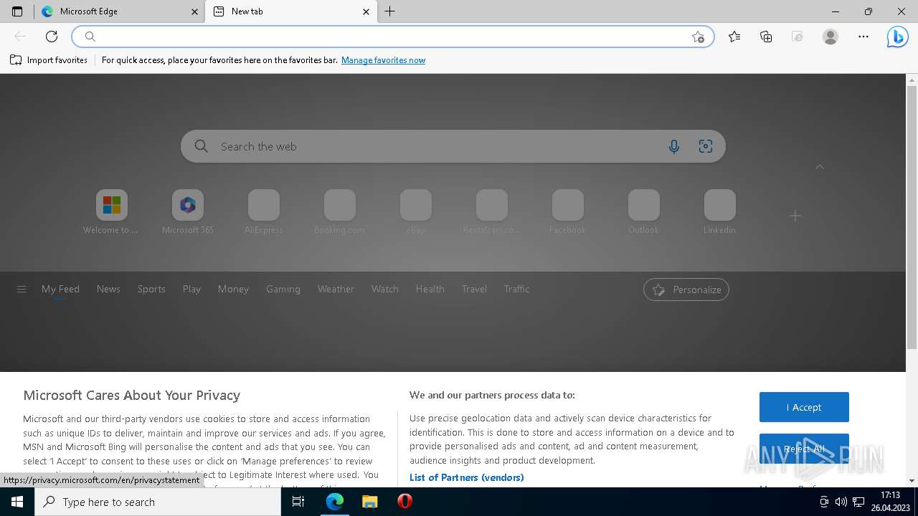Open the greyed-out toolbar icon beside Collections
This screenshot has height=516, width=918.
[x=798, y=37]
